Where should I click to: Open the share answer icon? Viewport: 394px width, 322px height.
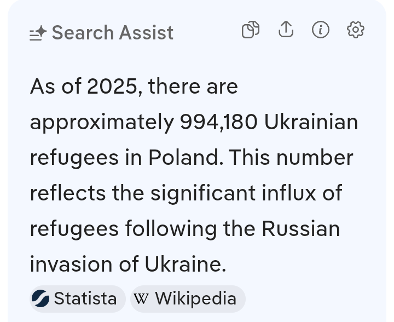point(286,30)
